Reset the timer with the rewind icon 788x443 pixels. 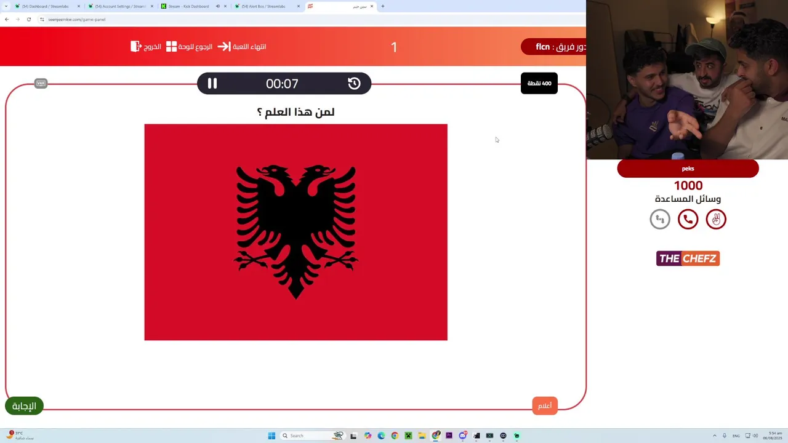click(x=354, y=83)
